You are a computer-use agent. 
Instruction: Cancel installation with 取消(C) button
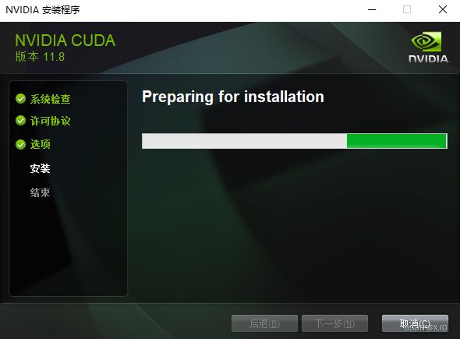click(415, 323)
